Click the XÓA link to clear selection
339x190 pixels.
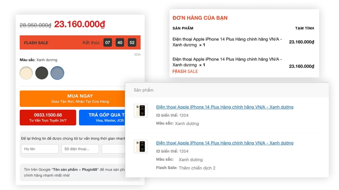(137, 54)
